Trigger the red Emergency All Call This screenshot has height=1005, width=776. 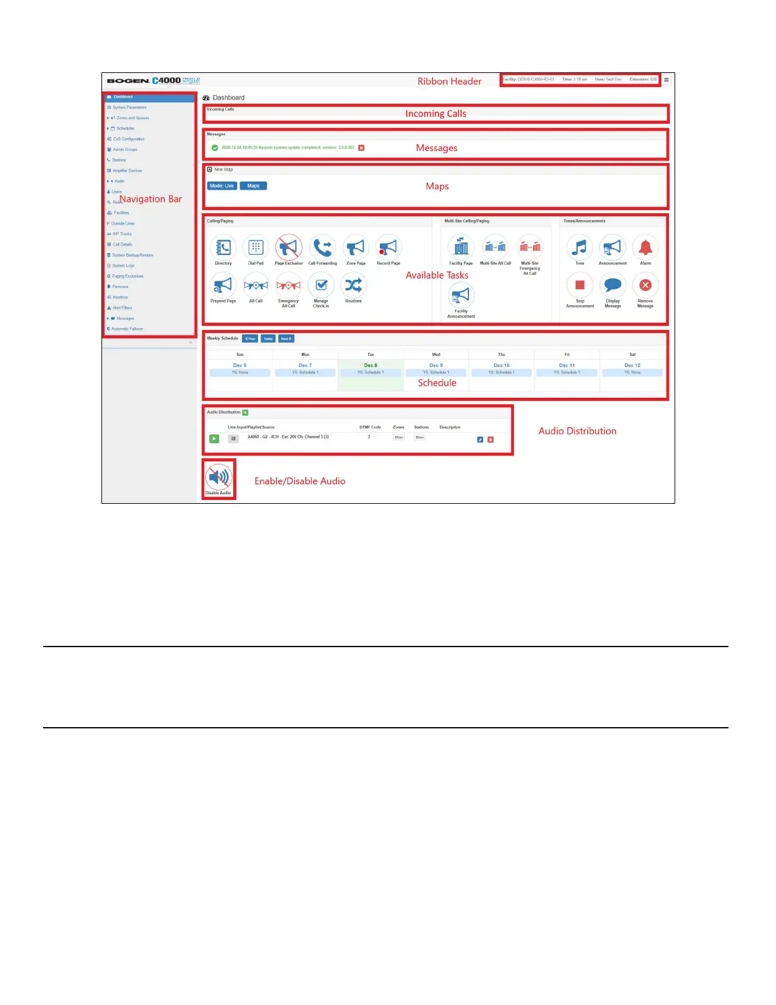coord(288,286)
